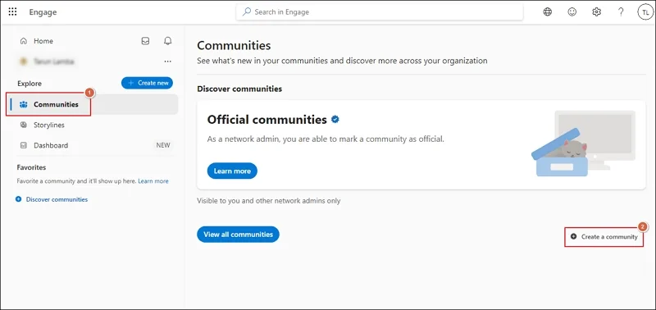Click the cat in box illustration
The image size is (656, 310).
click(x=583, y=143)
